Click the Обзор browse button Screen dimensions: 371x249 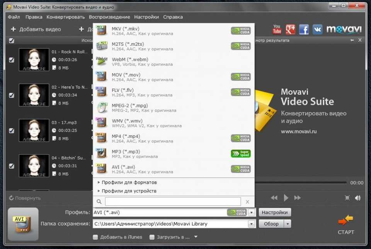271,223
